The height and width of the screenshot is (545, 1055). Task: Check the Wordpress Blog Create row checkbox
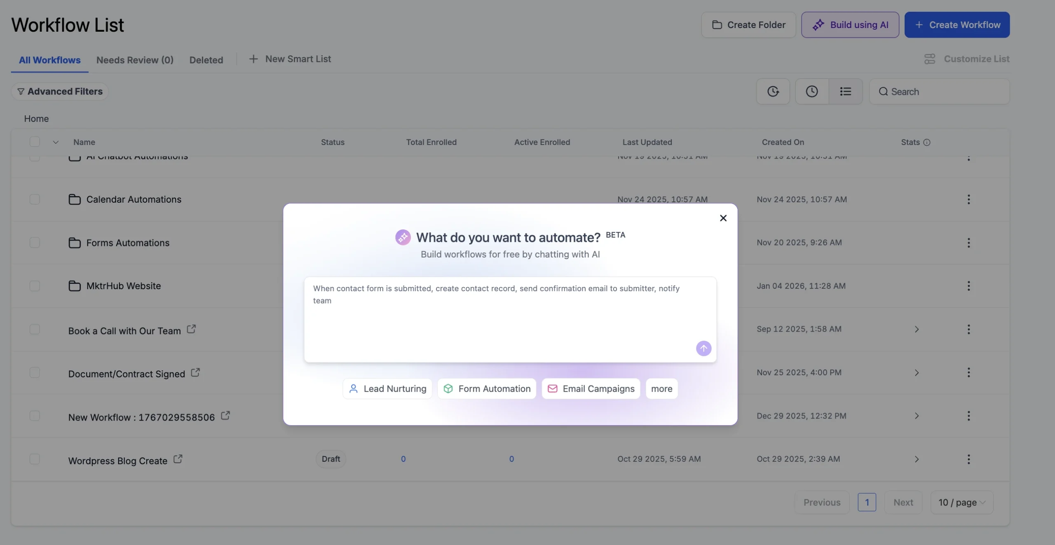click(35, 459)
